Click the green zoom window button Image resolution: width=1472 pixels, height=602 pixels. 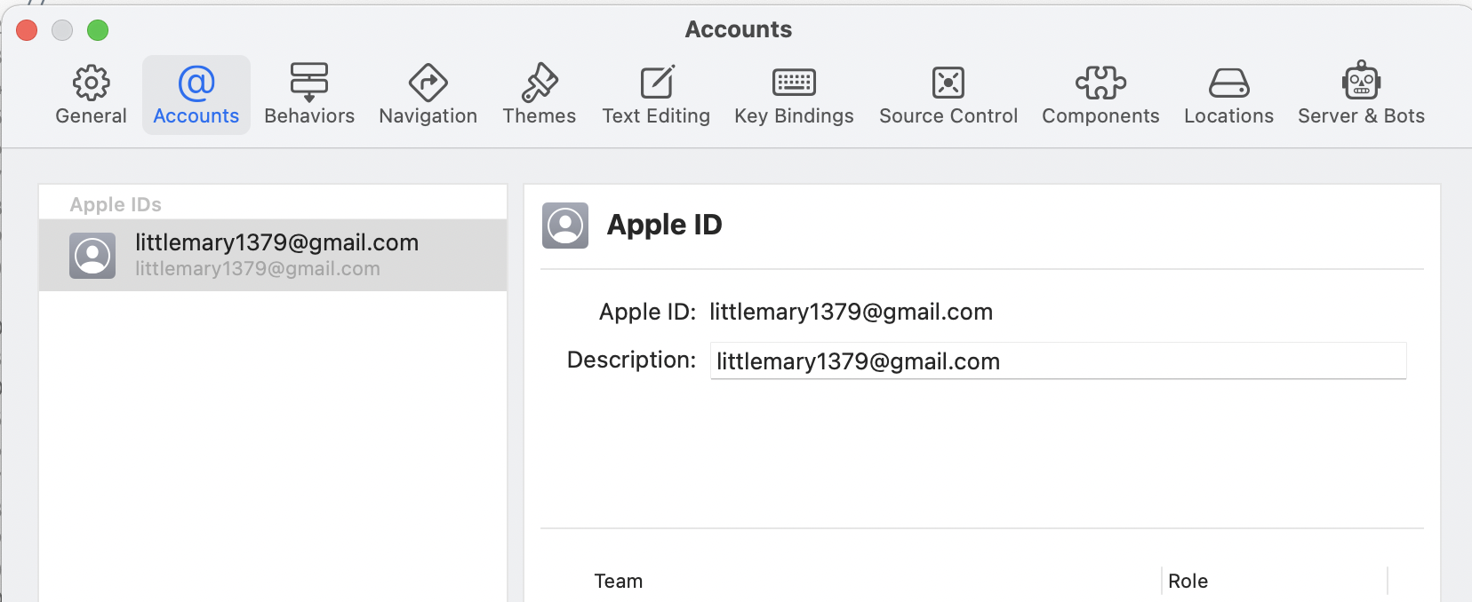[98, 30]
